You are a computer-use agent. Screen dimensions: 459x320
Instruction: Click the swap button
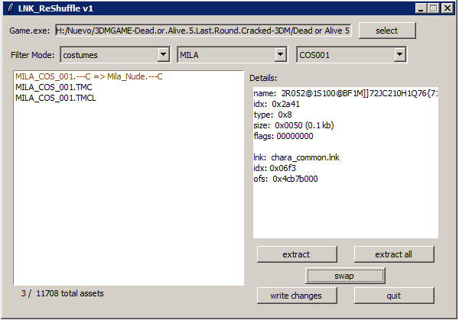coord(344,275)
